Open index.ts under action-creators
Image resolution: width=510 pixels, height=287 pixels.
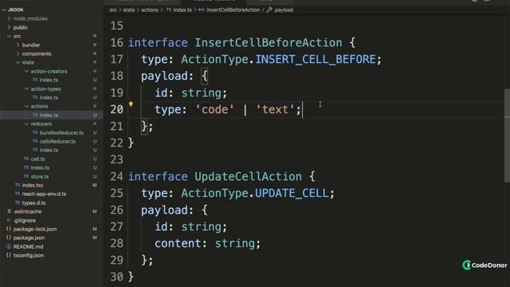[49, 80]
